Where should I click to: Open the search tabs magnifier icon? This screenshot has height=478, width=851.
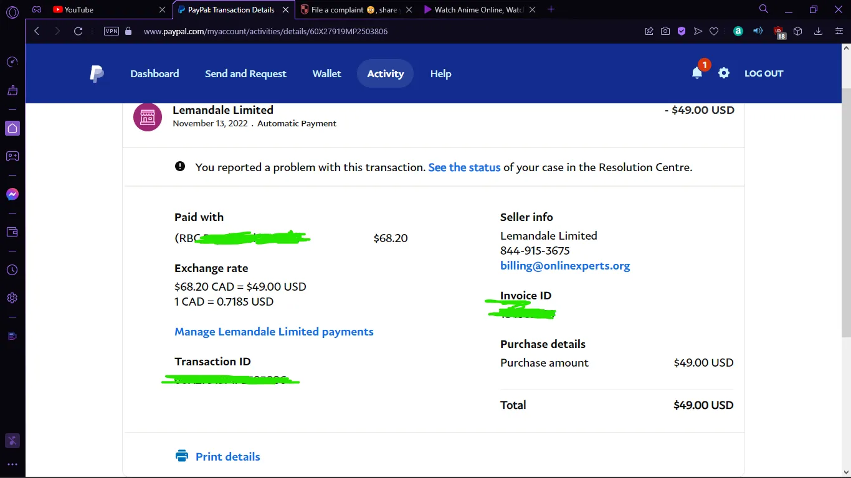[x=764, y=9]
